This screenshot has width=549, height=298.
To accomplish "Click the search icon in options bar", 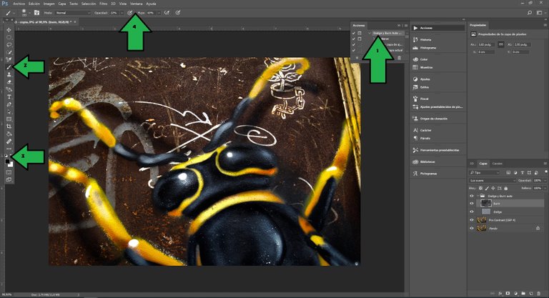I will (530, 13).
